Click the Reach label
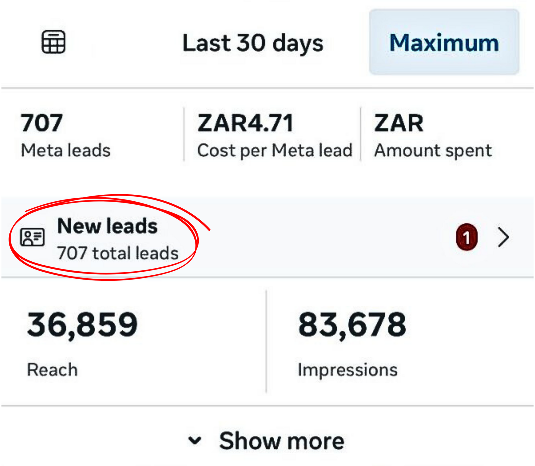 [52, 370]
